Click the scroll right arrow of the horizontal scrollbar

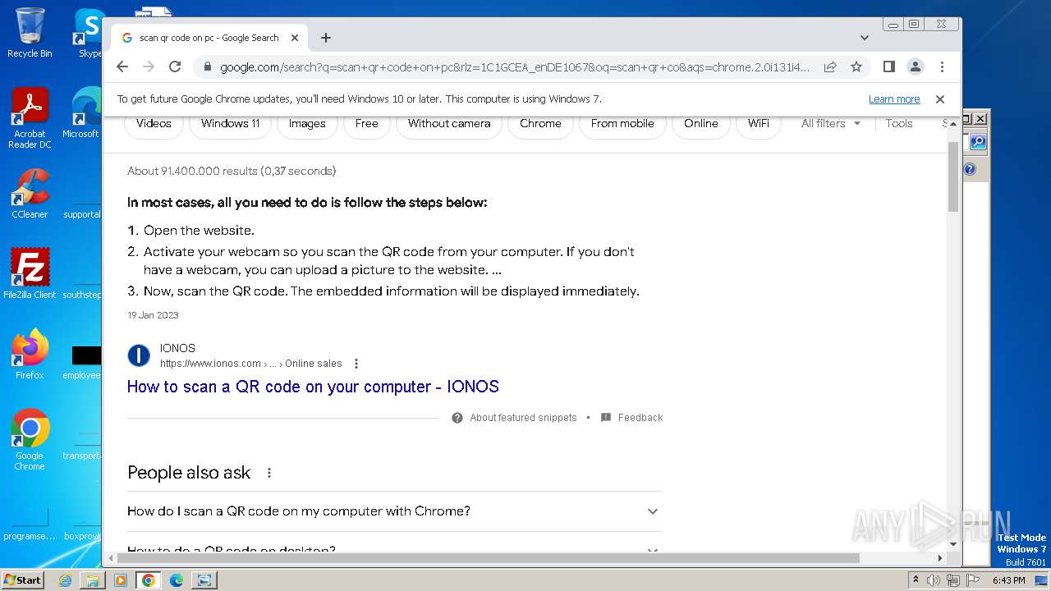tap(940, 558)
